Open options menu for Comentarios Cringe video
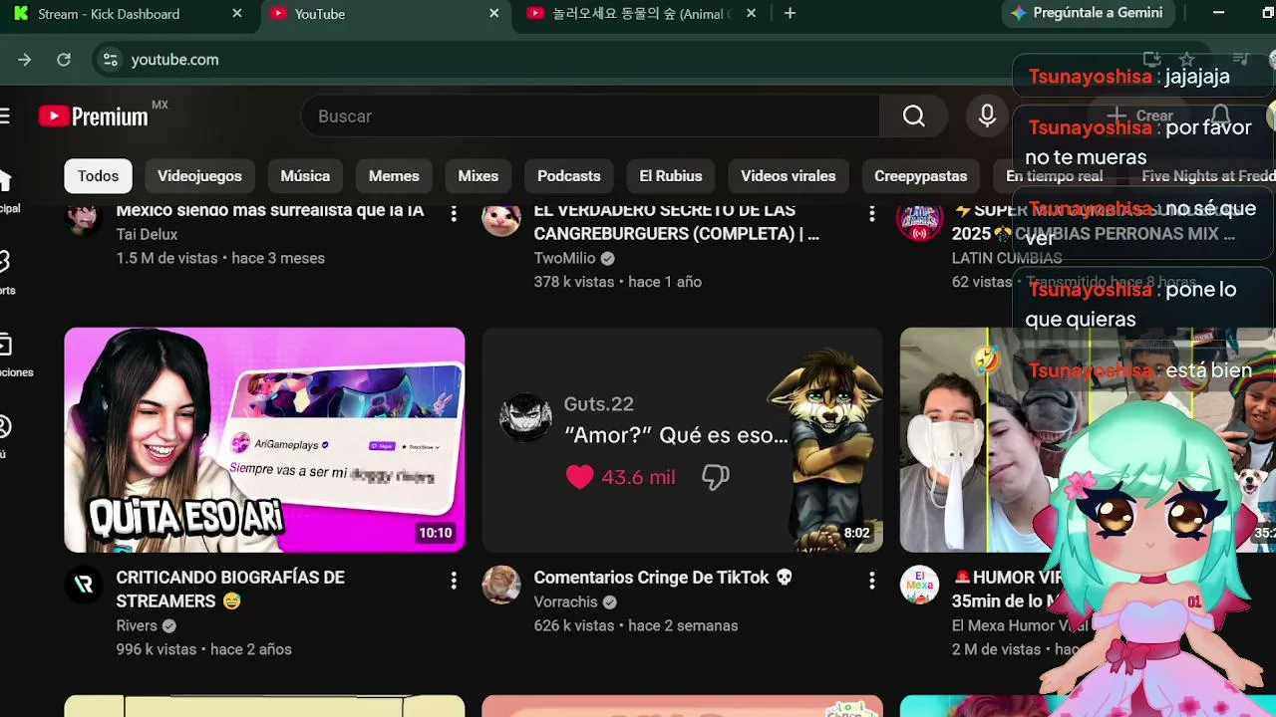Viewport: 1276px width, 717px height. pos(871,580)
